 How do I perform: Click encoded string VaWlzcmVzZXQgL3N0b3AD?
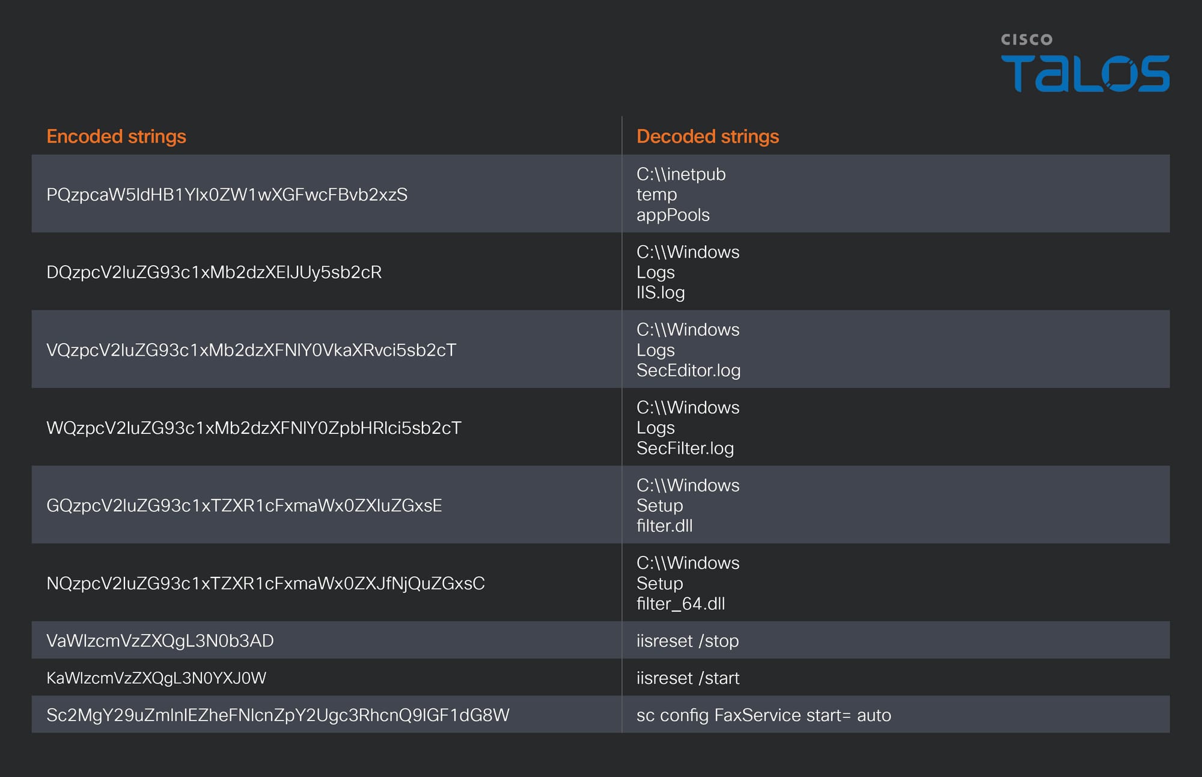click(160, 641)
